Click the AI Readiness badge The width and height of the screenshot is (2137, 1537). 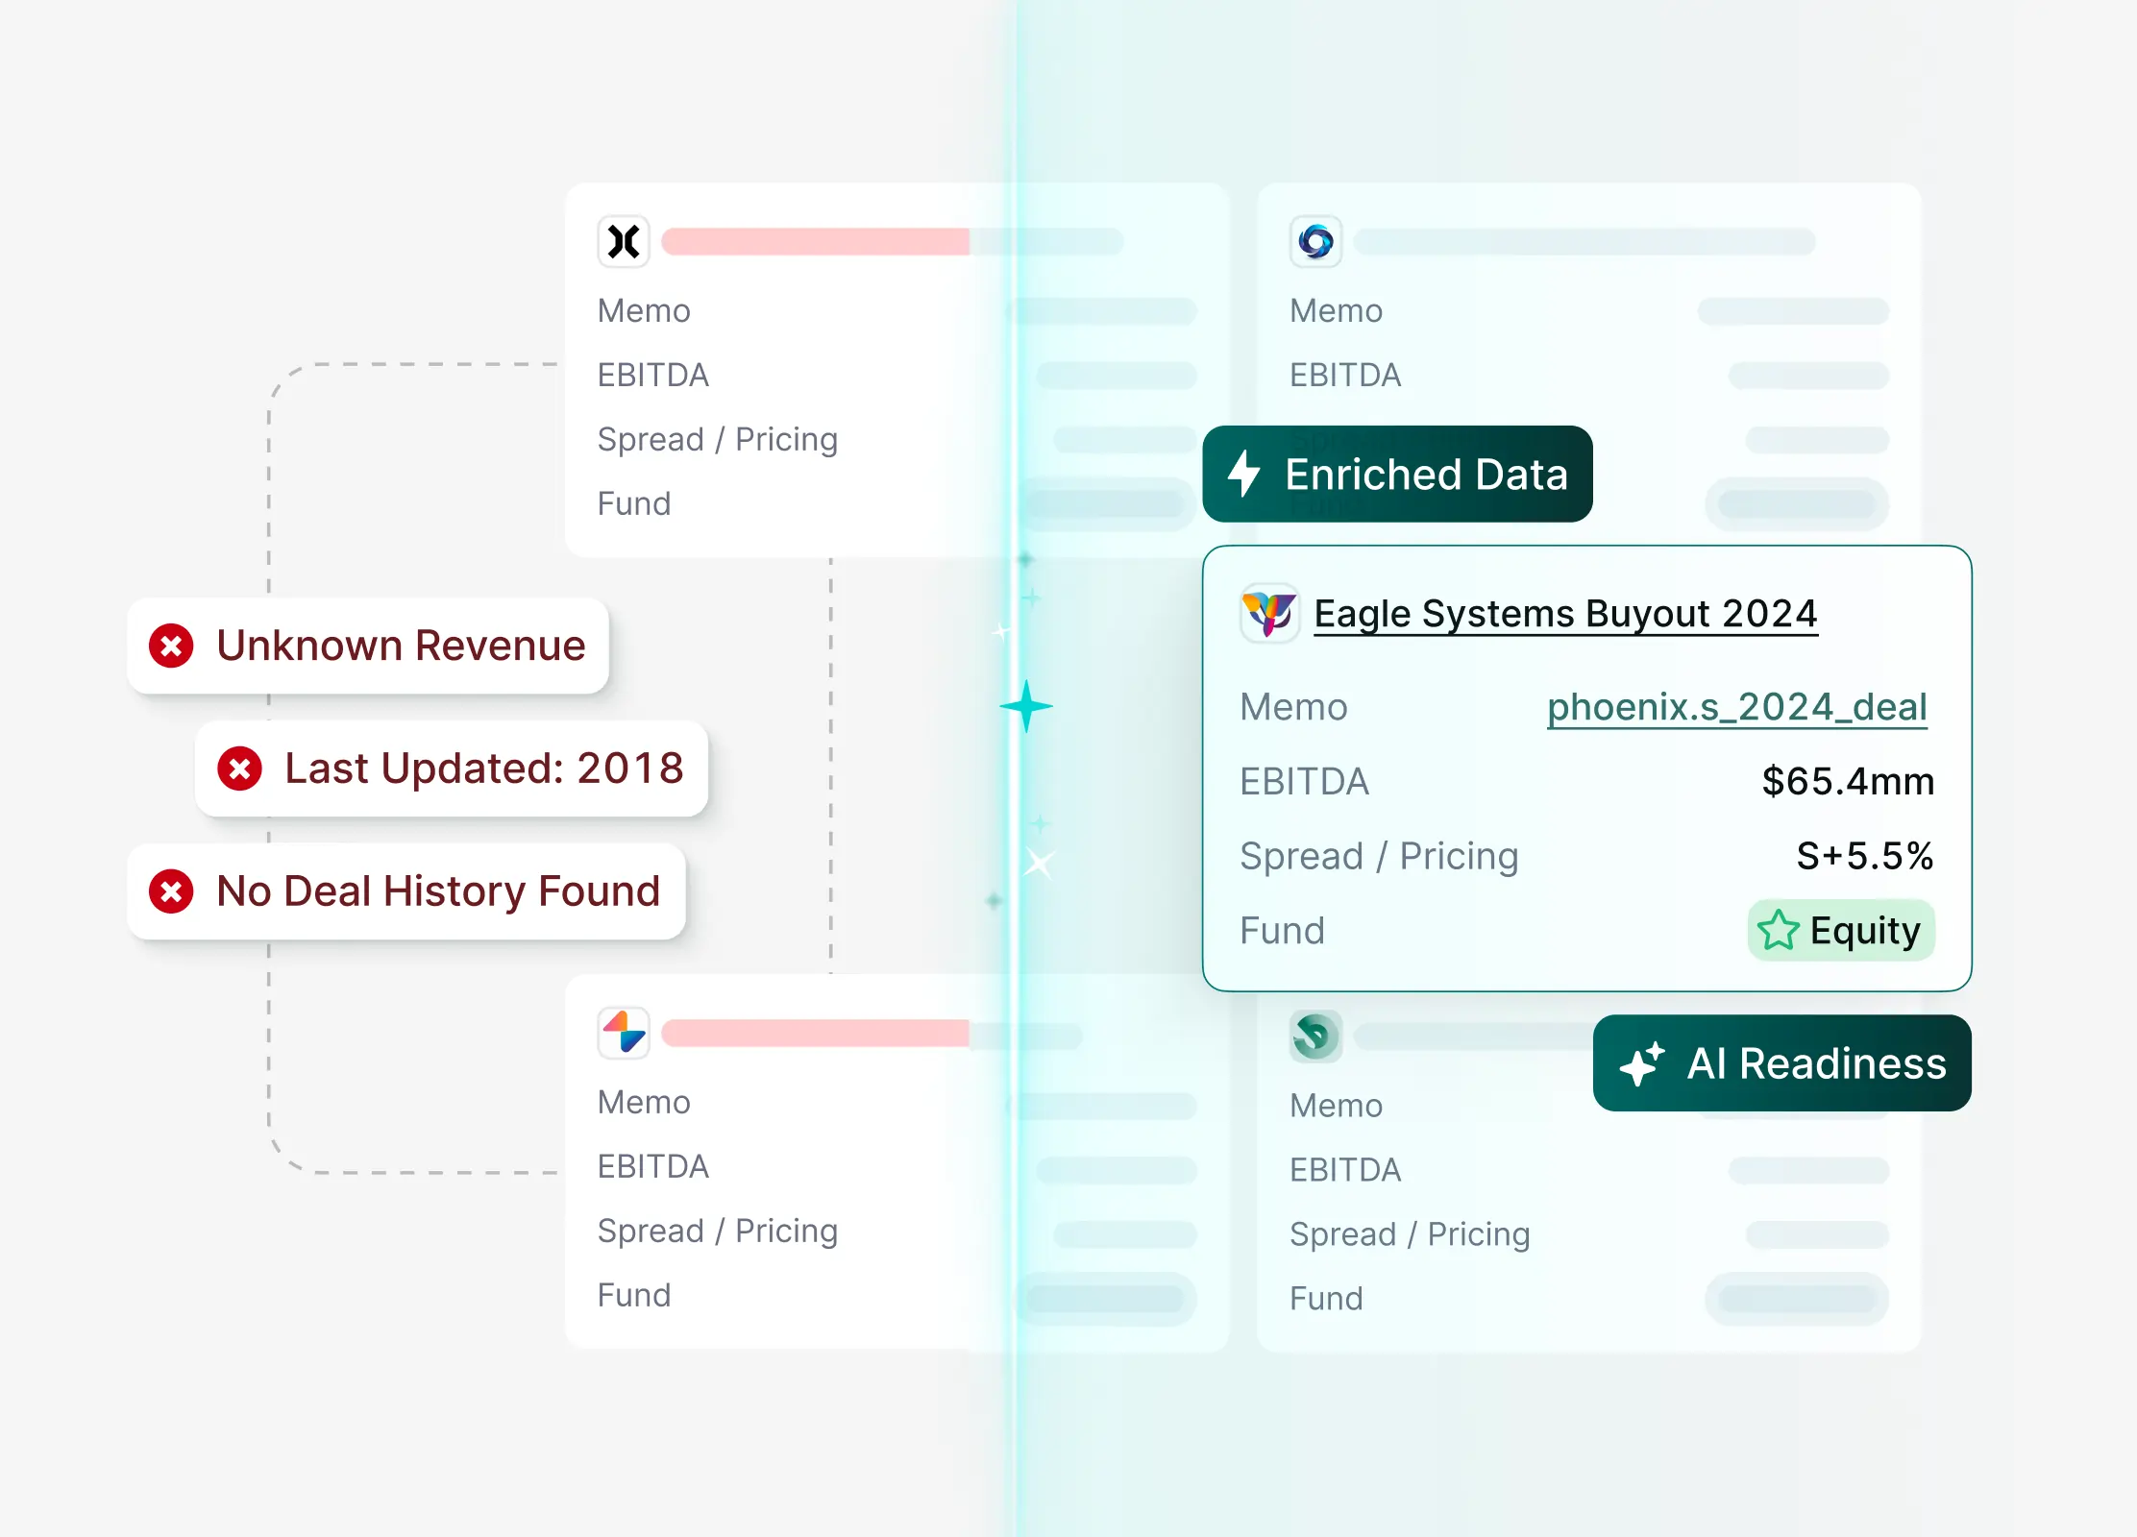tap(1781, 1063)
